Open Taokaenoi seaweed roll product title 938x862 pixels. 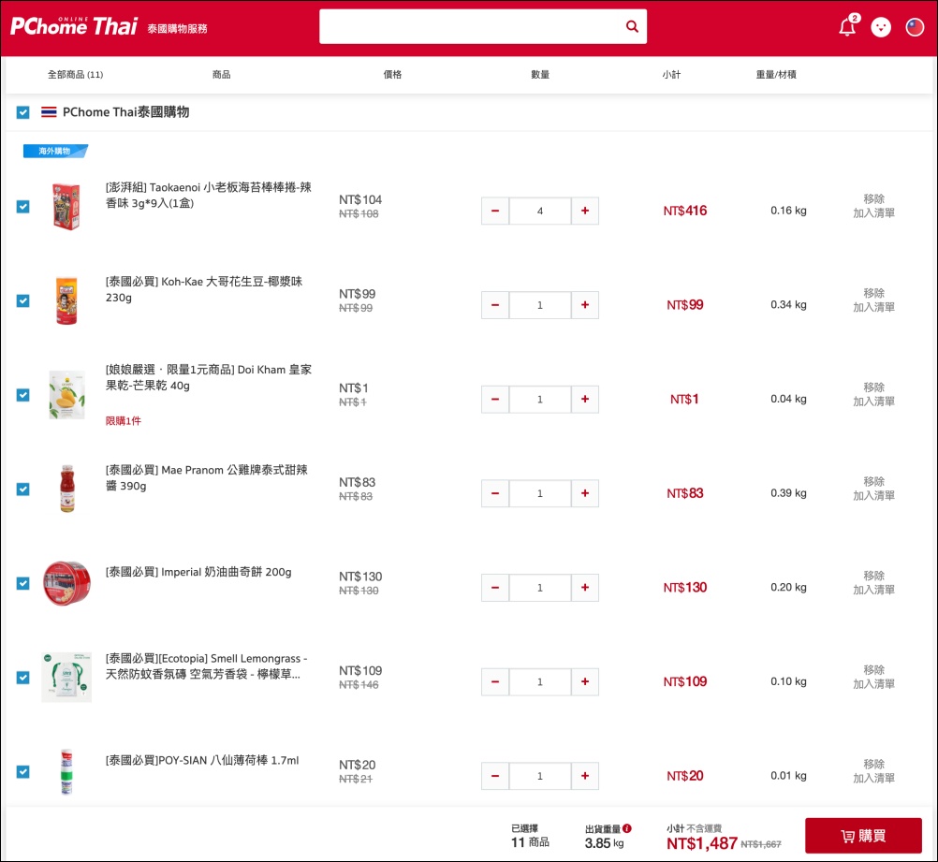click(x=208, y=195)
